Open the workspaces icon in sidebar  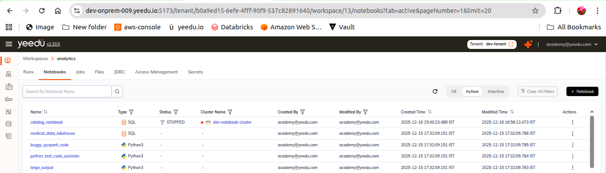pos(8,60)
